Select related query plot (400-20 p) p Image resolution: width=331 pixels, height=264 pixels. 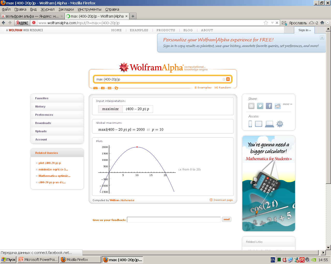pos(50,163)
